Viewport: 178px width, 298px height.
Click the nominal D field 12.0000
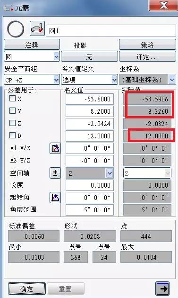[x=90, y=136]
